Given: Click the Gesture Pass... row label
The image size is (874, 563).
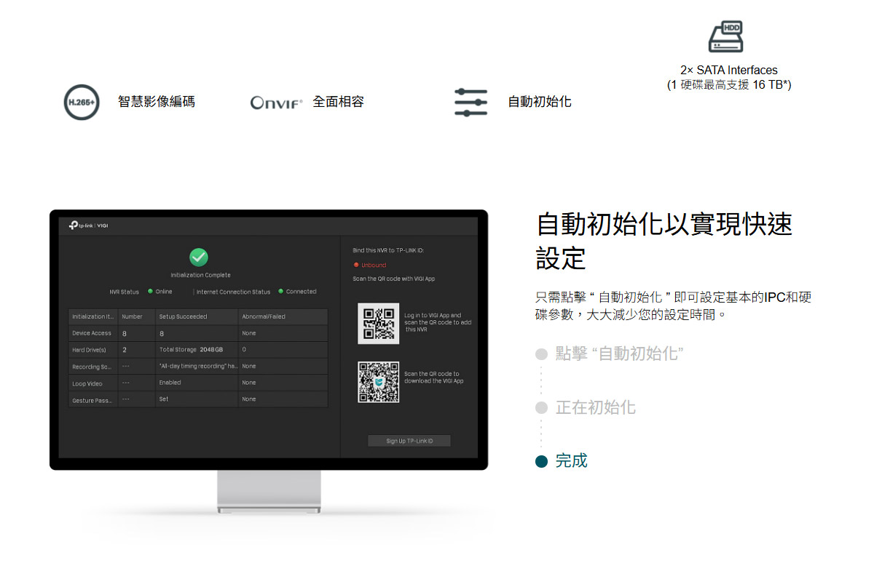Looking at the screenshot, I should (92, 400).
